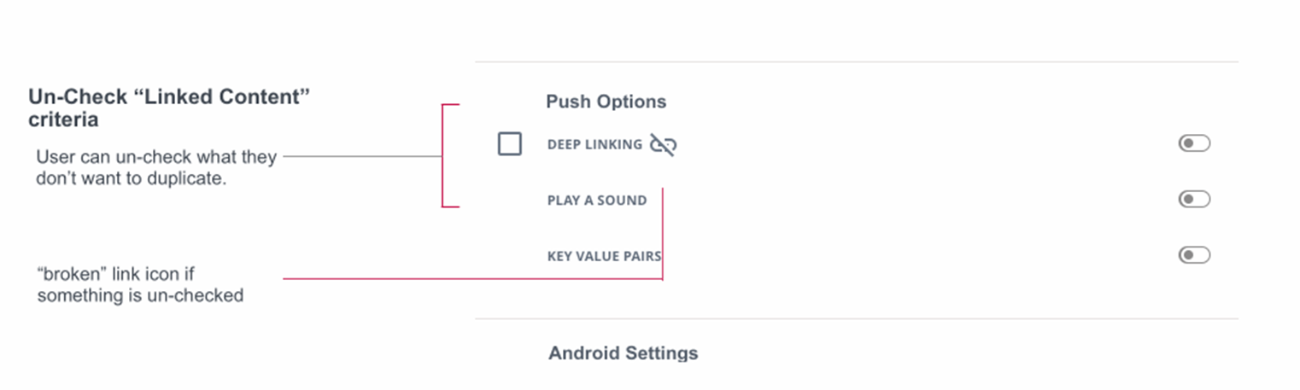This screenshot has width=1300, height=390.
Task: Click the word "criteria" in the annotation title
Action: [x=63, y=120]
